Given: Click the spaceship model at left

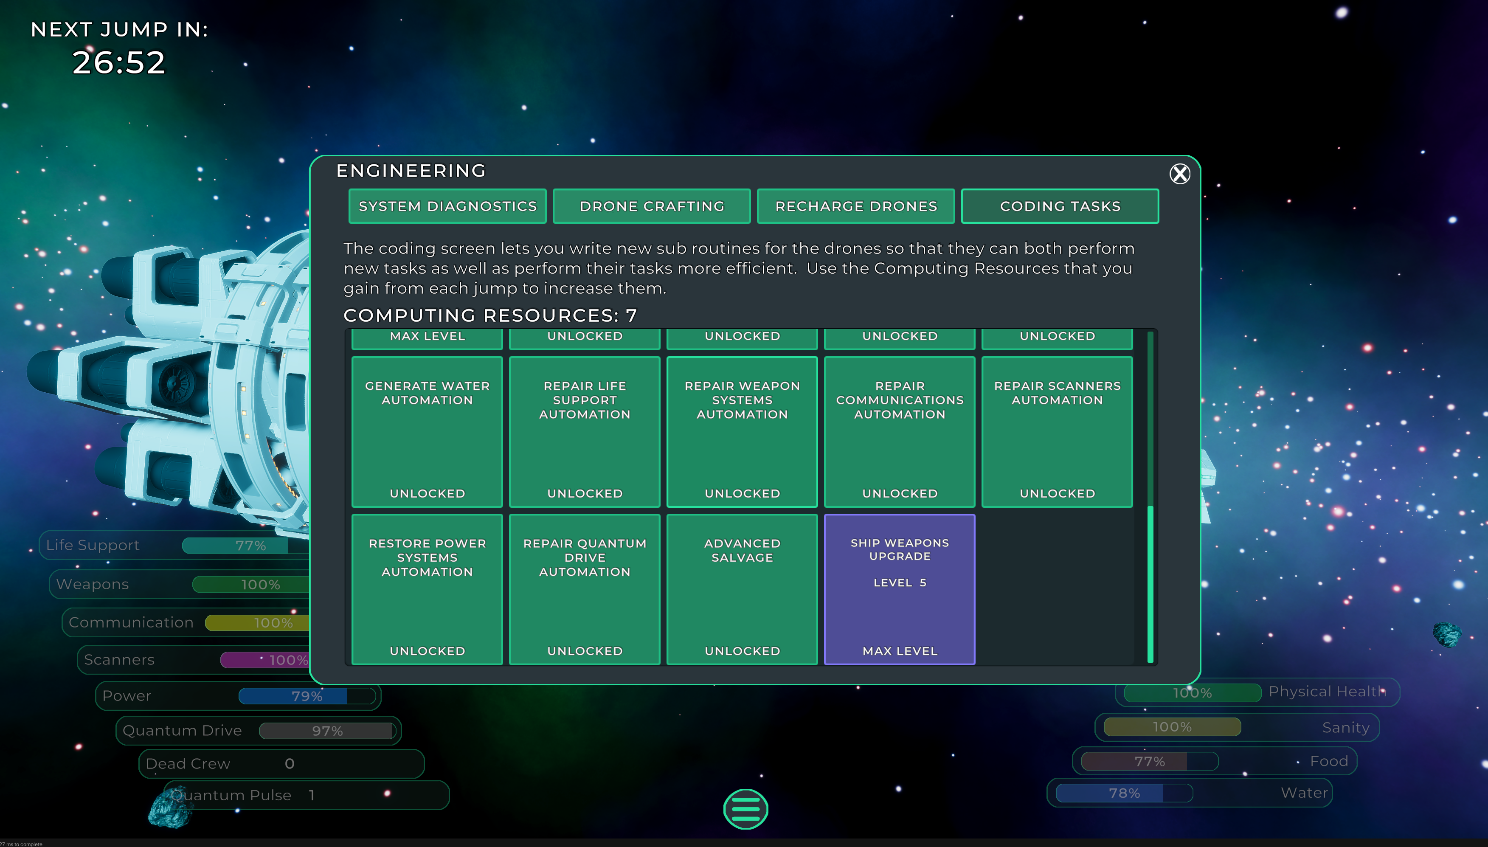Looking at the screenshot, I should pyautogui.click(x=169, y=384).
